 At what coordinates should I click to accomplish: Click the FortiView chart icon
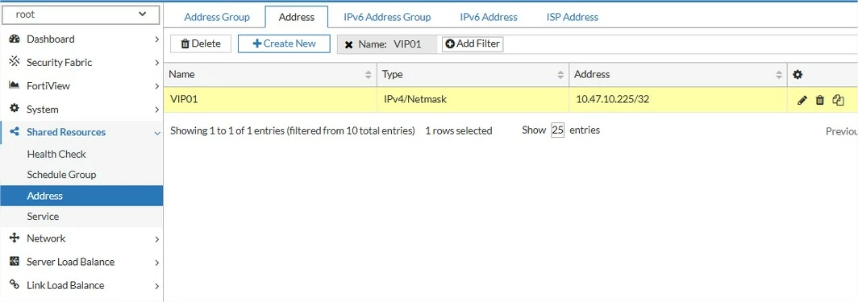point(15,85)
